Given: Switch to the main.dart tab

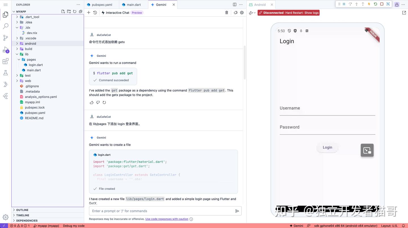Looking at the screenshot, I should pyautogui.click(x=134, y=5).
